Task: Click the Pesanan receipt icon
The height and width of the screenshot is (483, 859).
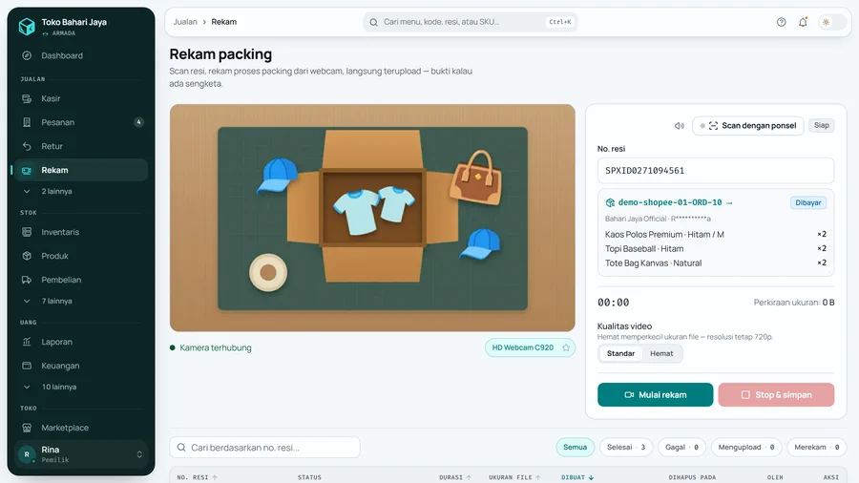Action: point(27,122)
